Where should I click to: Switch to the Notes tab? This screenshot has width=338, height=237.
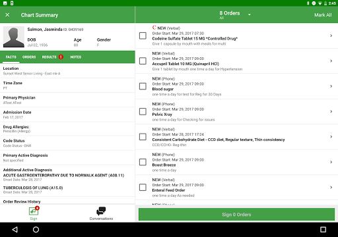click(x=76, y=57)
